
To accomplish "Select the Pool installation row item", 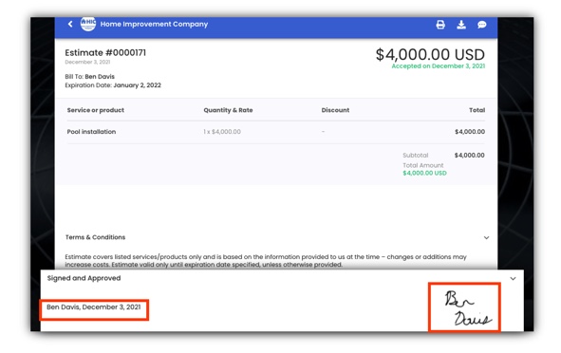I will pyautogui.click(x=91, y=132).
